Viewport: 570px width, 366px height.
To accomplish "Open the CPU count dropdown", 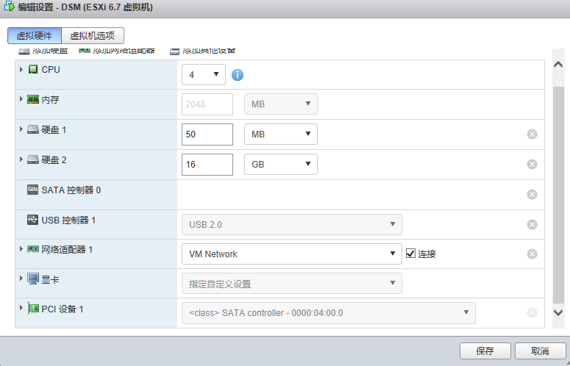I will 204,75.
